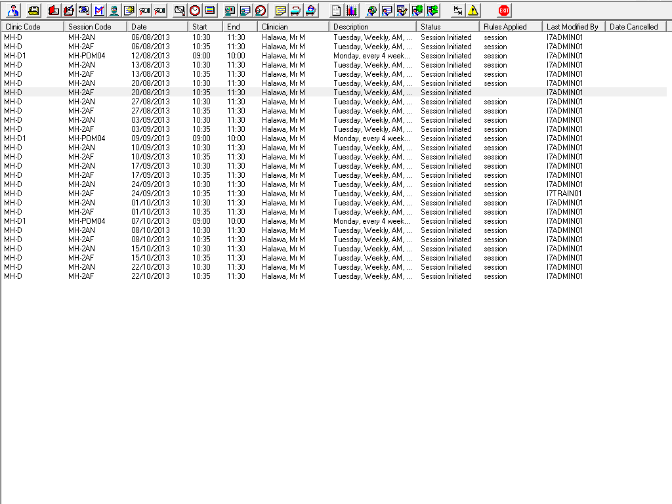Click the person with green grid icon

417,10
